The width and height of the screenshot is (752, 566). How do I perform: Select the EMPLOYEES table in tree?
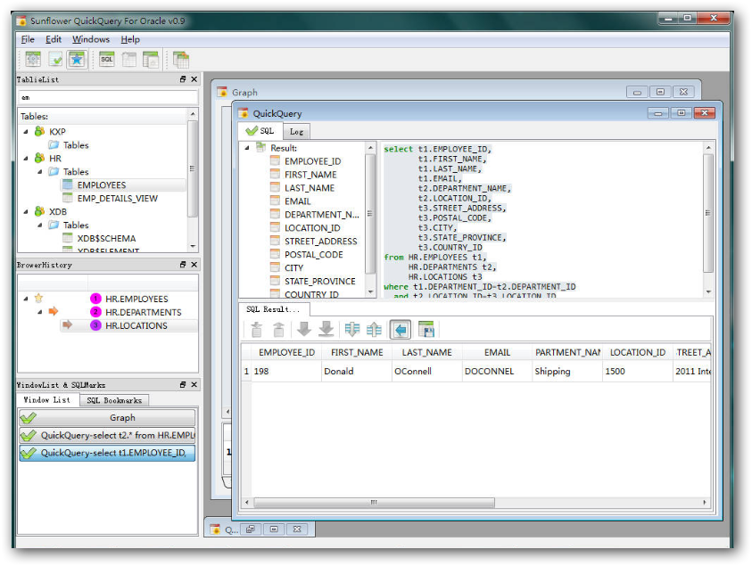pos(102,185)
